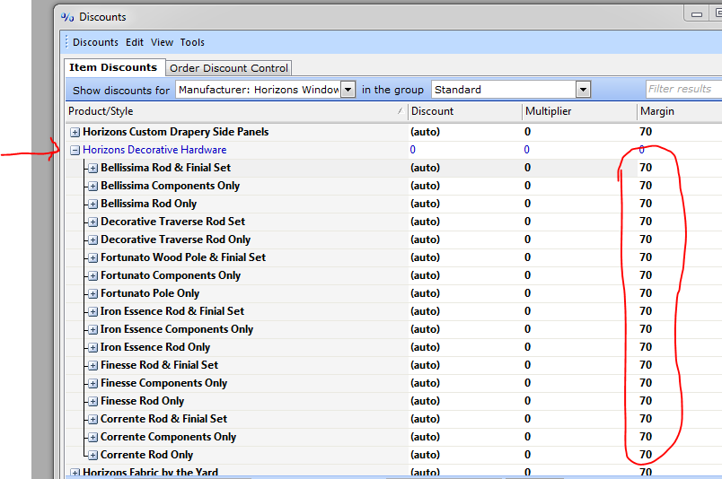Click Margin value for Iron Essence Components Only
This screenshot has width=722, height=479.
click(x=646, y=329)
